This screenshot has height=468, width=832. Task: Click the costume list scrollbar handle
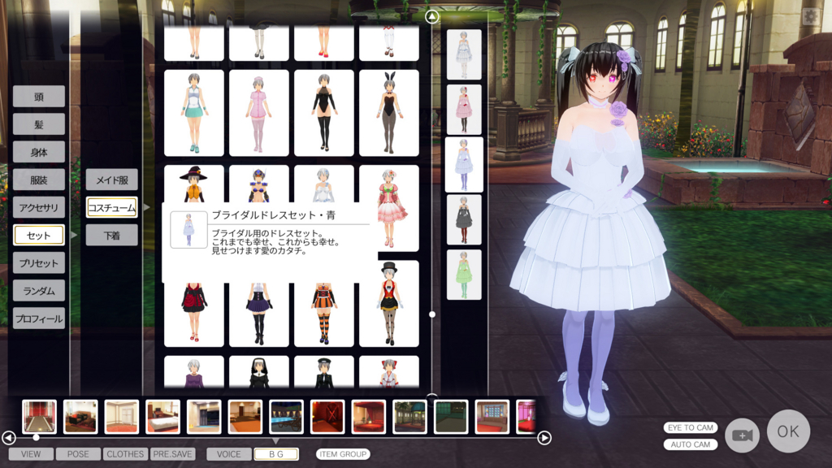point(432,314)
